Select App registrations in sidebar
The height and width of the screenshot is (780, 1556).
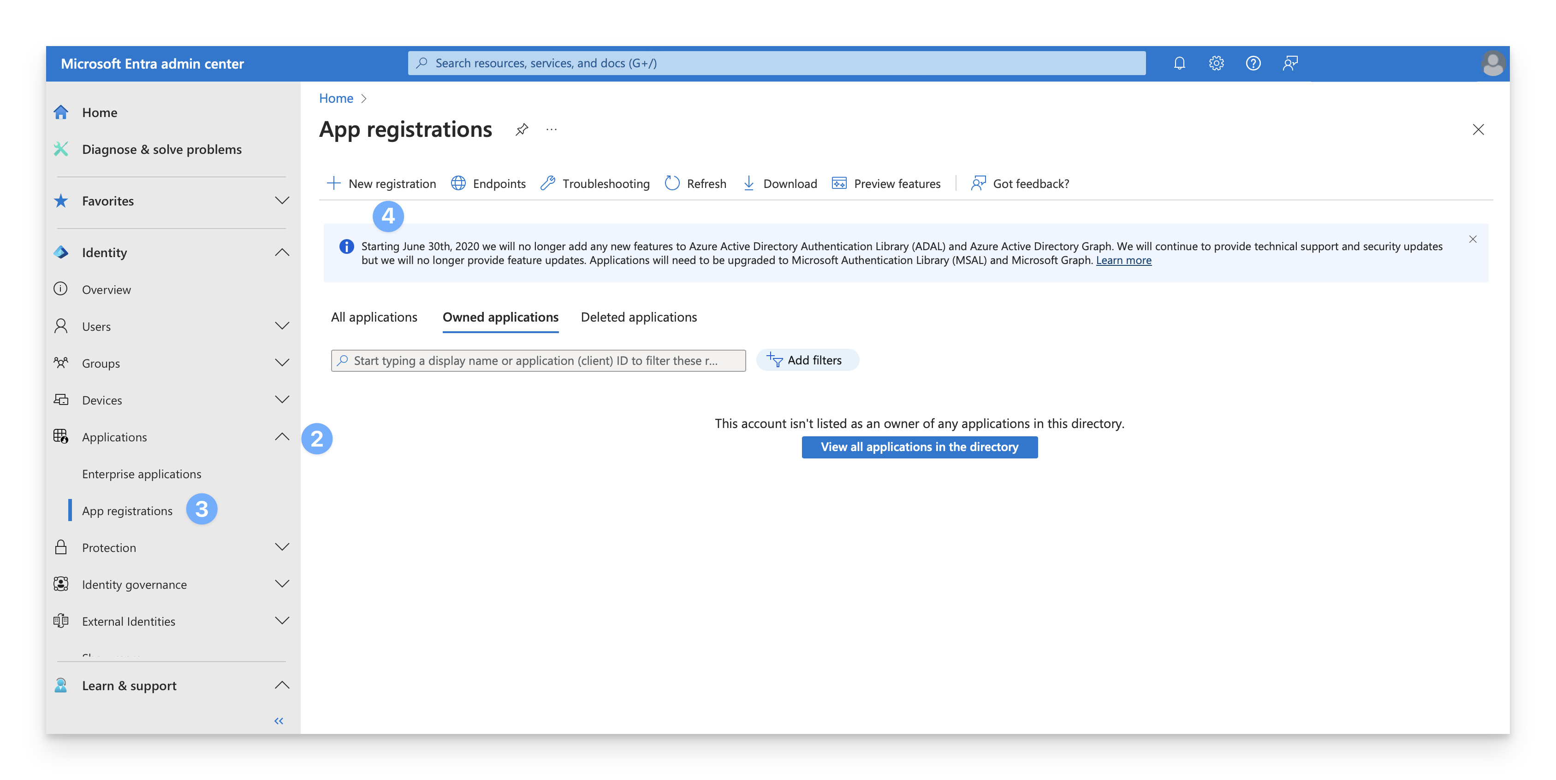[127, 510]
